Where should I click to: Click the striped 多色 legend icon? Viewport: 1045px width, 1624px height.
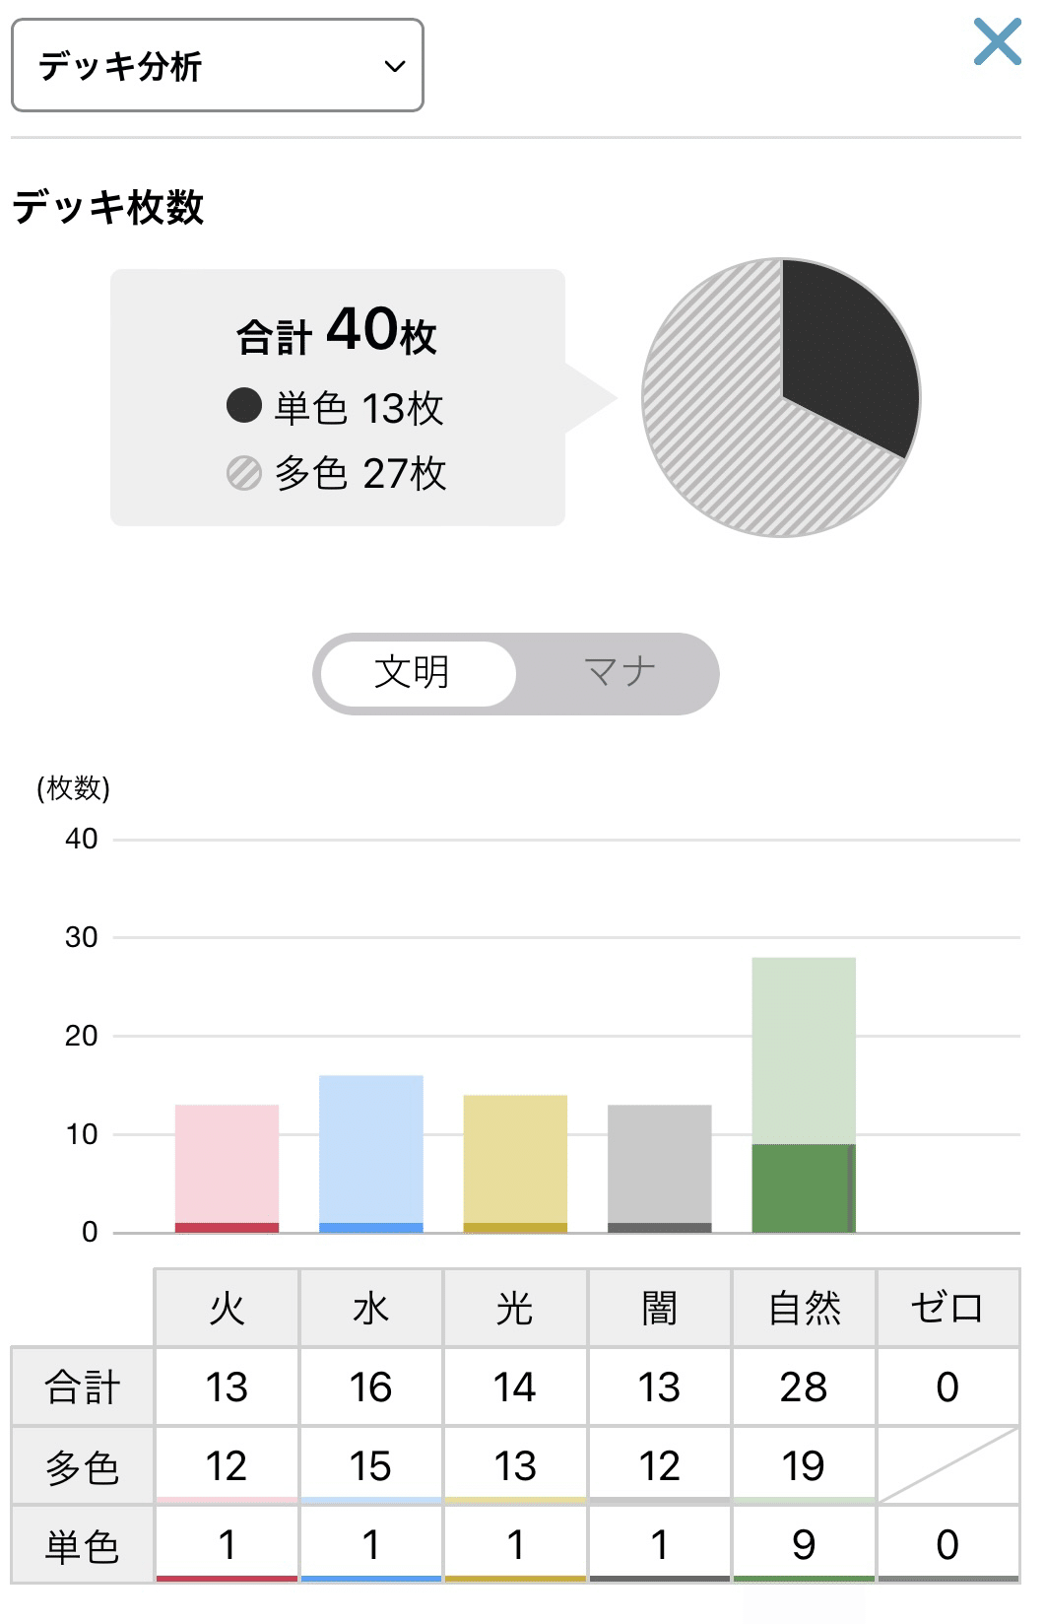pyautogui.click(x=244, y=473)
